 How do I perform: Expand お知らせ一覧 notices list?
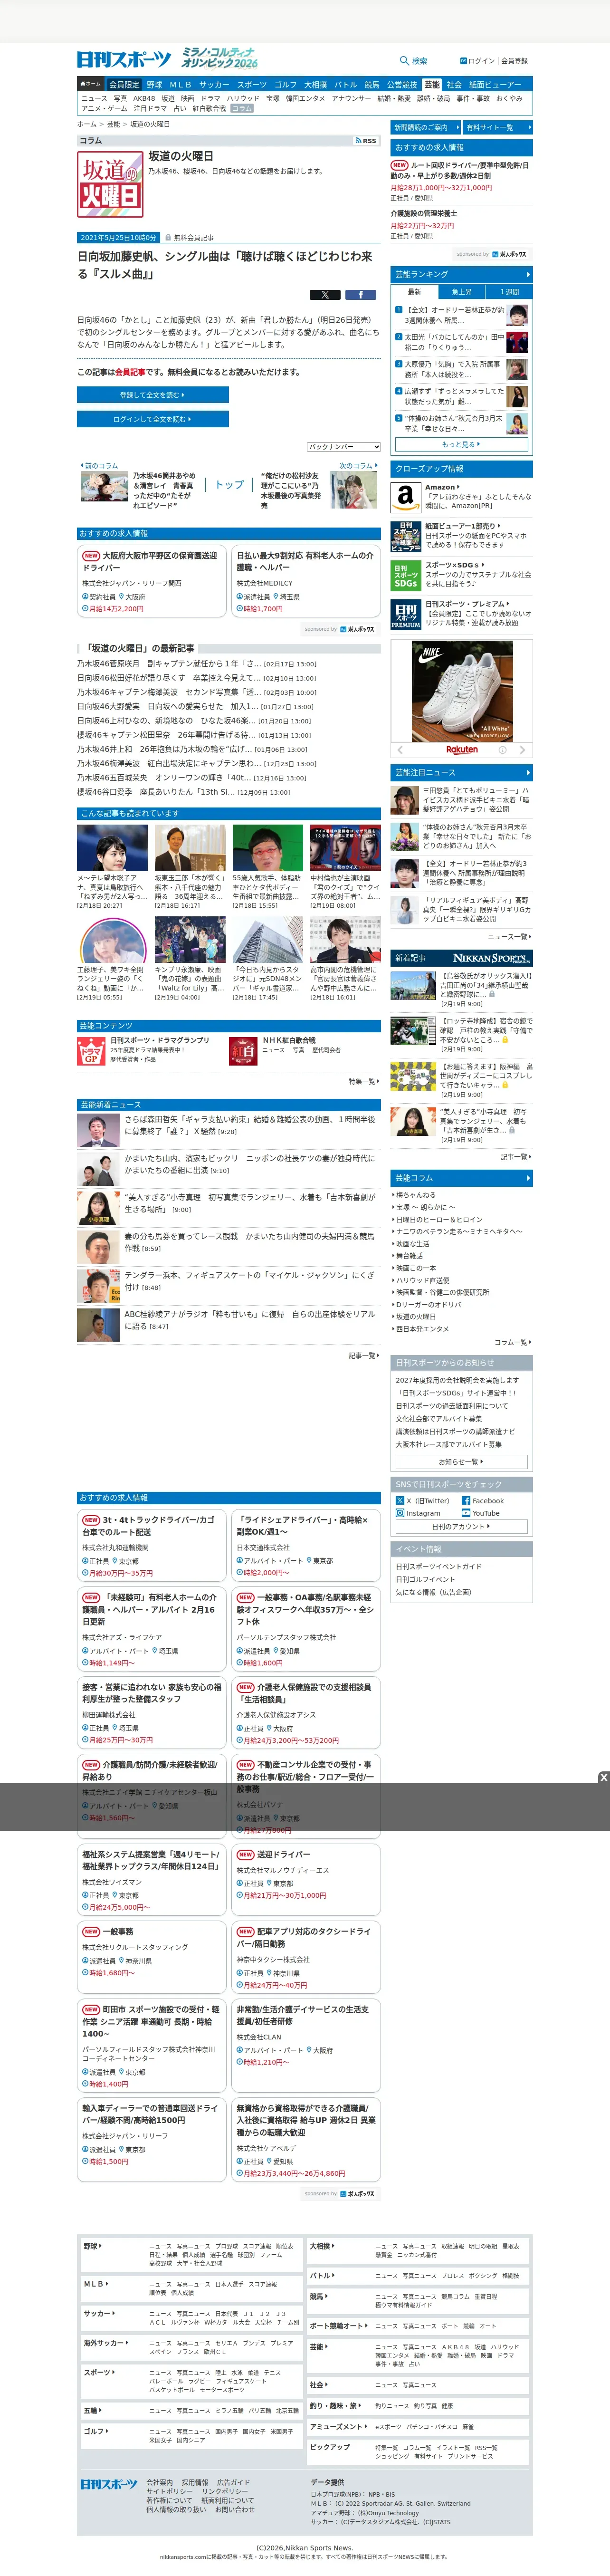461,1461
